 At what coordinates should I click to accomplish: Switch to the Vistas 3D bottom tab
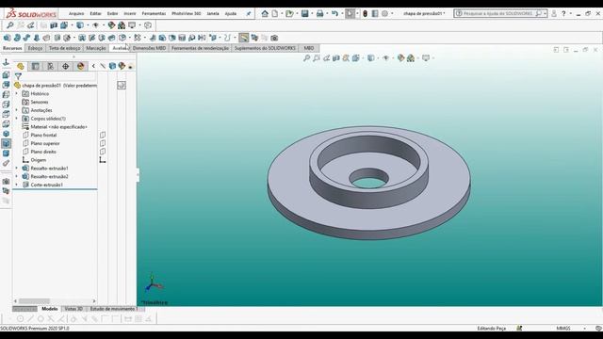click(x=73, y=309)
